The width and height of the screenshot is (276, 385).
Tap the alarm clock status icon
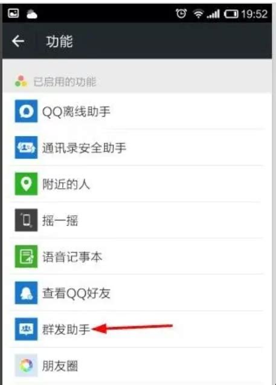(181, 13)
